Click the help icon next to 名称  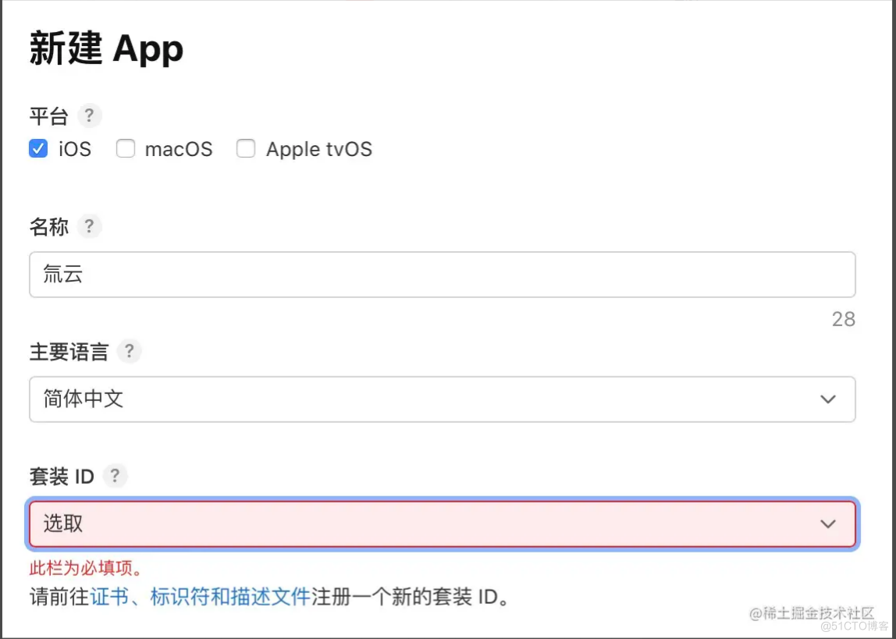[x=88, y=226]
